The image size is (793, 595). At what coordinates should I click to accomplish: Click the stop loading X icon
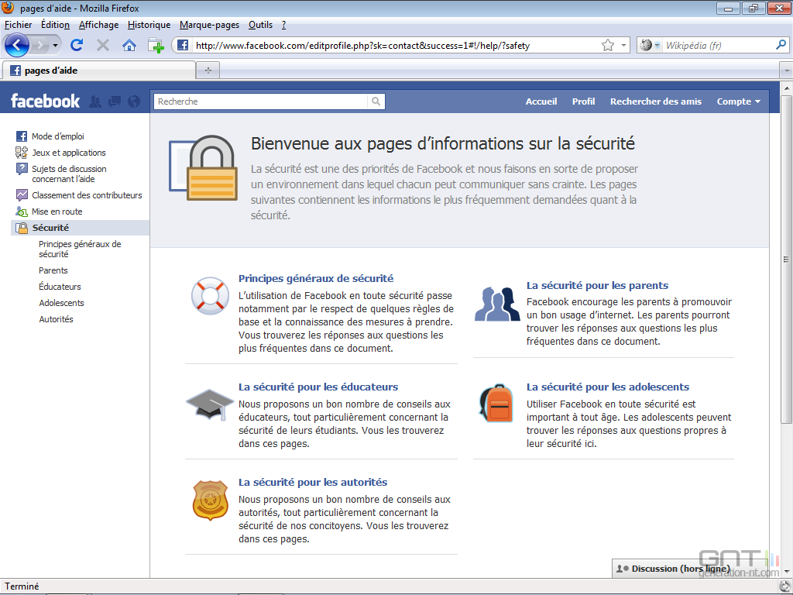(x=103, y=46)
